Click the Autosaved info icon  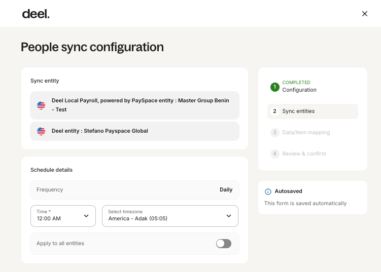268,191
